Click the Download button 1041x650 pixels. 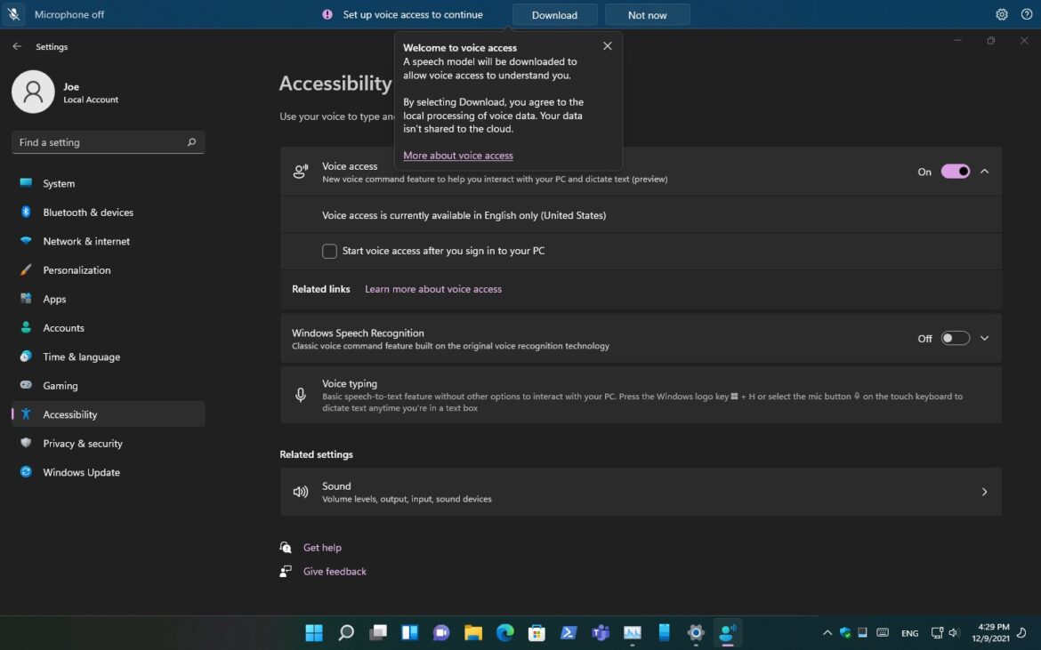pyautogui.click(x=554, y=14)
